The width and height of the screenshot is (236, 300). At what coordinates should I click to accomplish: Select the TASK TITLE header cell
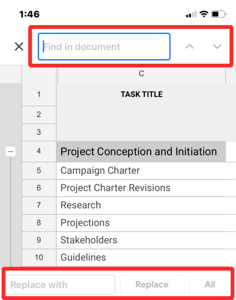142,94
